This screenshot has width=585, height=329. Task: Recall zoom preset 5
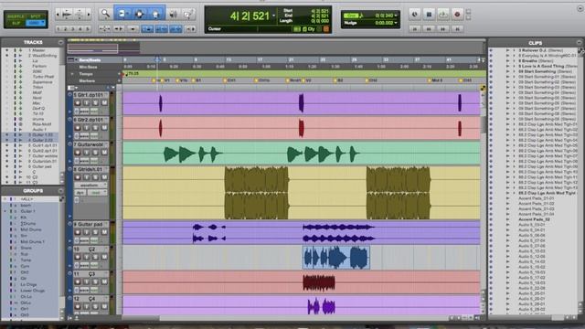[88, 28]
